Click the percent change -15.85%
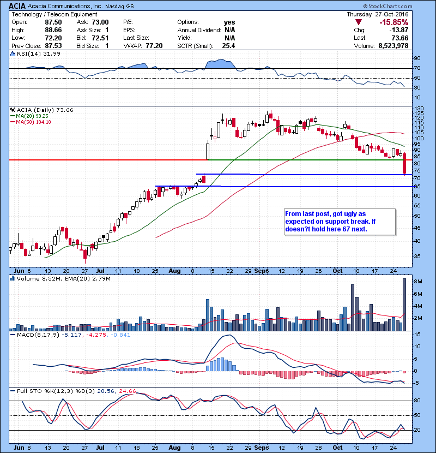Image resolution: width=436 pixels, height=453 pixels. point(393,22)
